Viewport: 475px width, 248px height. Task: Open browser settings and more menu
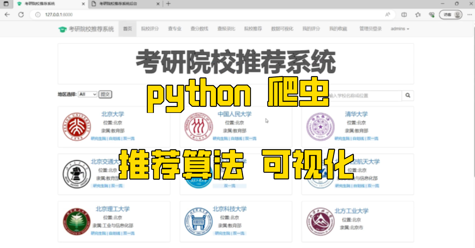coord(469,14)
